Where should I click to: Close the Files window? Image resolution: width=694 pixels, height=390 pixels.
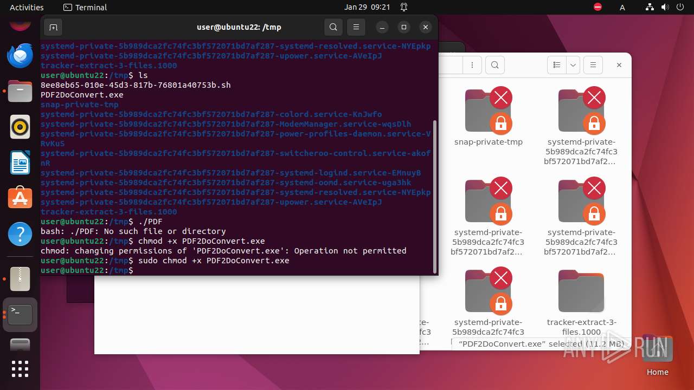(x=619, y=65)
